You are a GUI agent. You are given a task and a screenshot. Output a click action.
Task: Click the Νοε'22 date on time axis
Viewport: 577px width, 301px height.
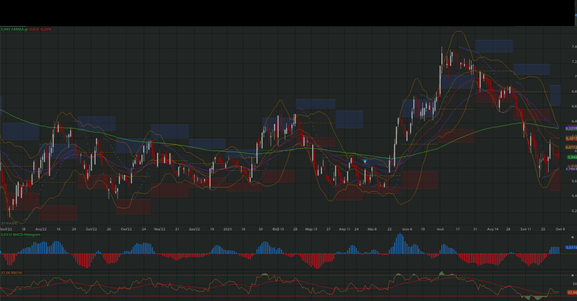pos(160,229)
